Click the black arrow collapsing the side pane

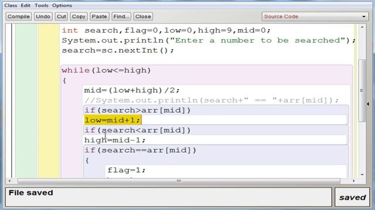pos(368,104)
